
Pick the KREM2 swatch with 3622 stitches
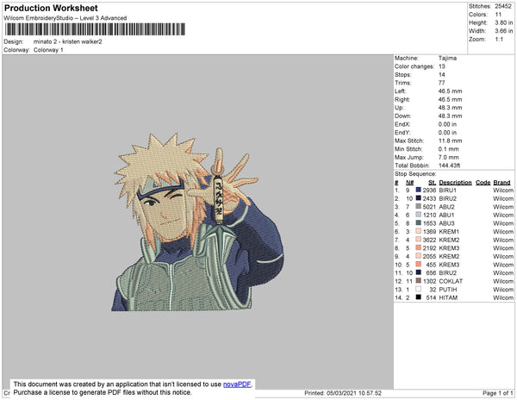419,240
